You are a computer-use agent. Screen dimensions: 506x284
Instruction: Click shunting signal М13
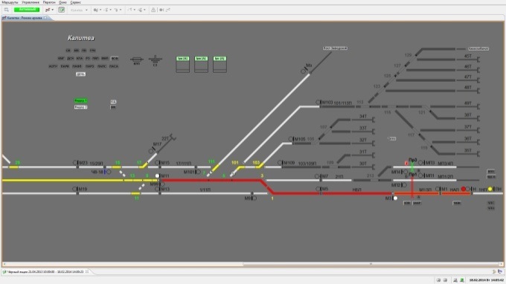pos(157,189)
